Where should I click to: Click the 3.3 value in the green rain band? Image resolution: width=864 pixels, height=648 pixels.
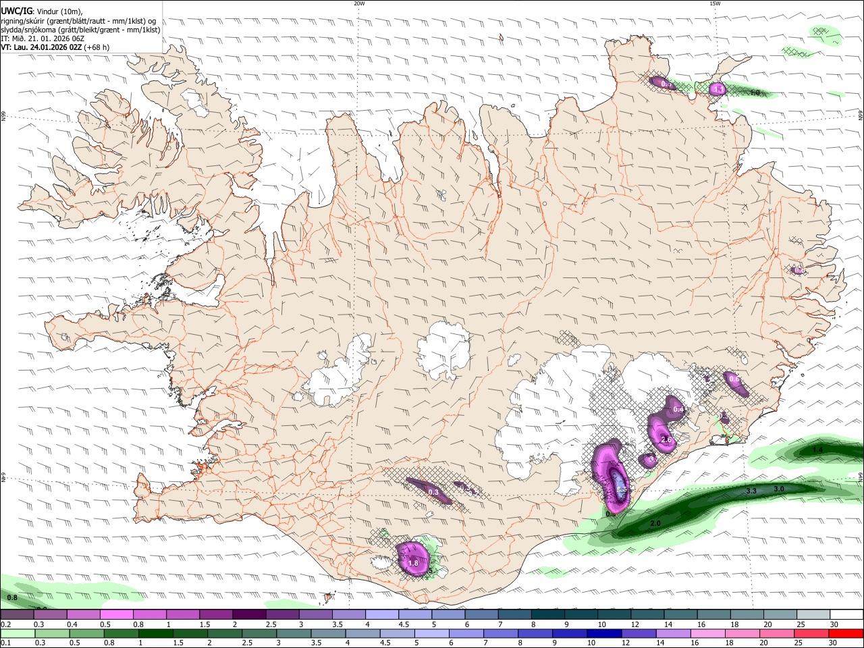click(751, 491)
